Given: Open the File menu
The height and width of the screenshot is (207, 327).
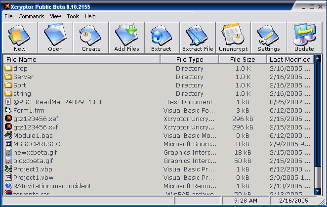Looking at the screenshot, I should (x=8, y=16).
